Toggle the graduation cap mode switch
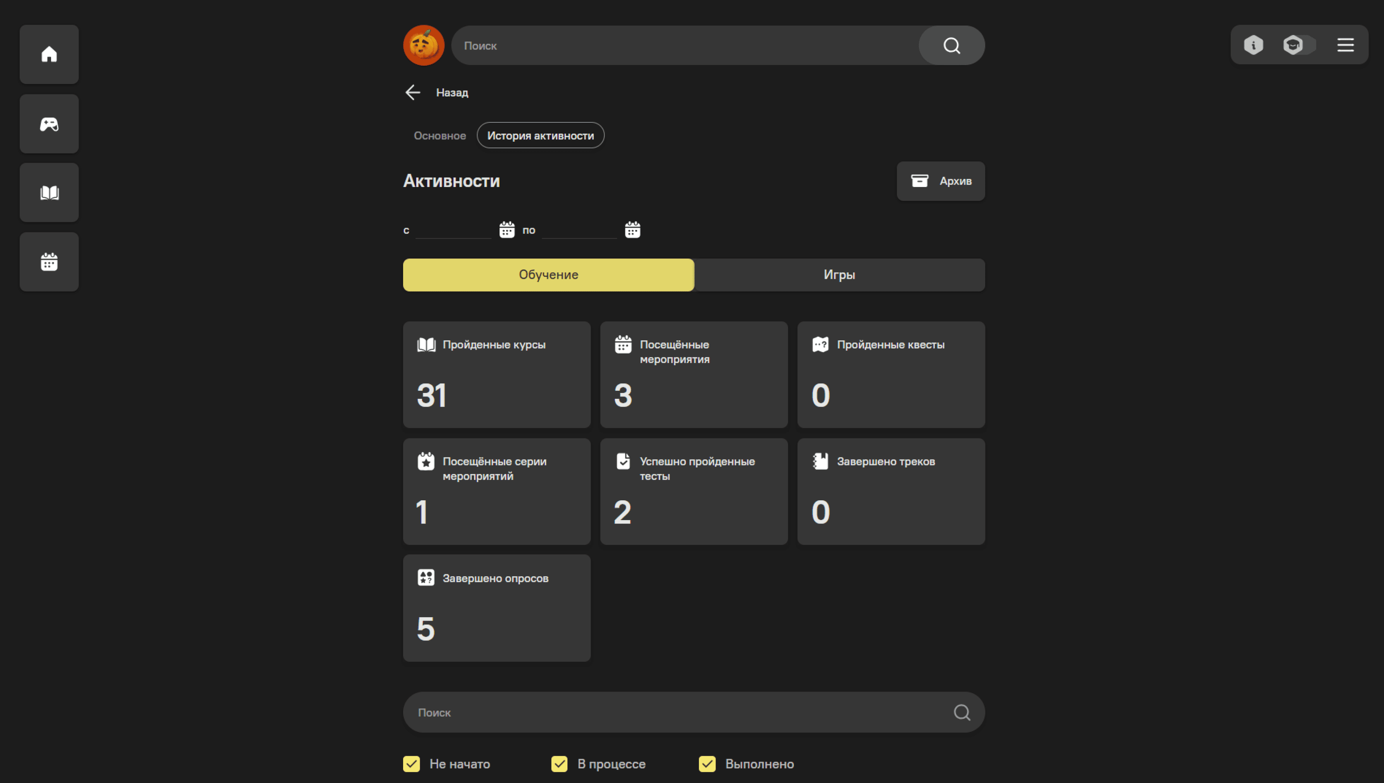 point(1298,45)
